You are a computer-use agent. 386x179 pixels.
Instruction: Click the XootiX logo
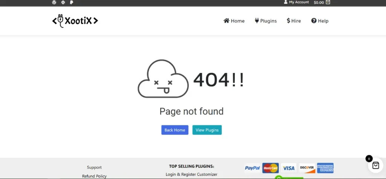coord(75,21)
